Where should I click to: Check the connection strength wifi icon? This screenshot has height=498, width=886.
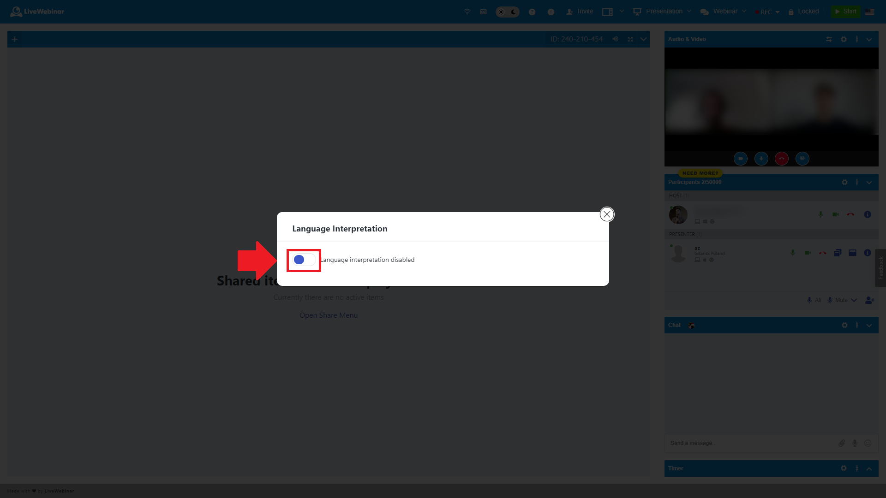coord(467,12)
